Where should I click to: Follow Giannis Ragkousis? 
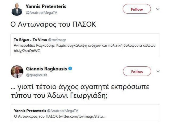(137, 71)
